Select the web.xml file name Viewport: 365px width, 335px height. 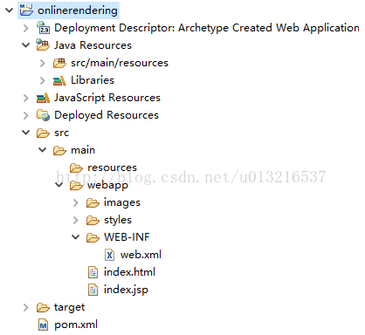pos(141,255)
